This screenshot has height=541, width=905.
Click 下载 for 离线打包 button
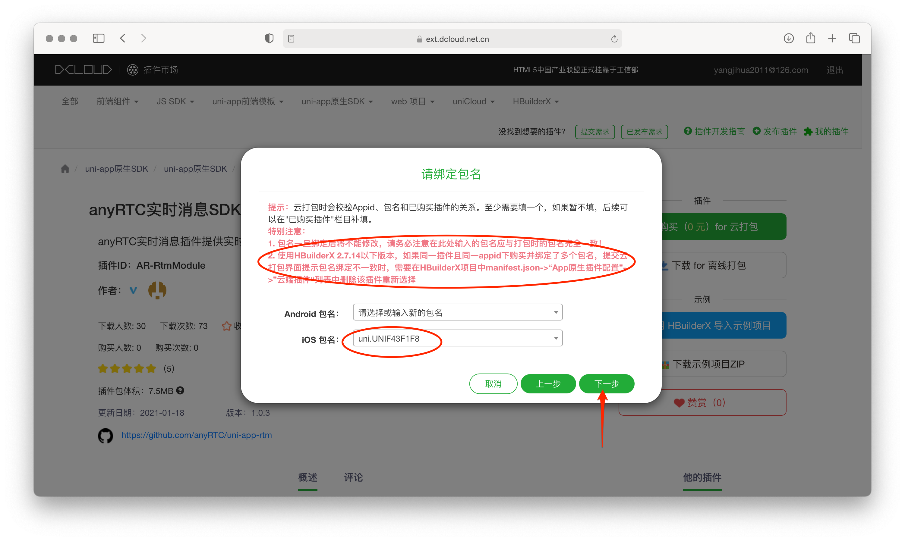[724, 265]
